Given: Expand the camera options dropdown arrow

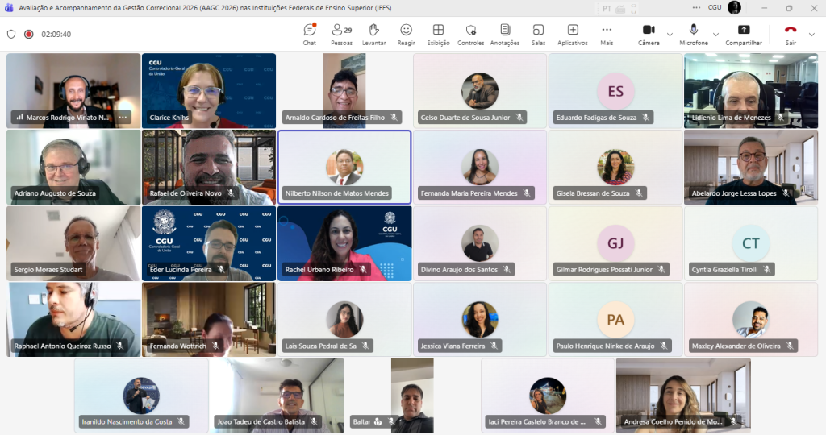Looking at the screenshot, I should [x=670, y=35].
